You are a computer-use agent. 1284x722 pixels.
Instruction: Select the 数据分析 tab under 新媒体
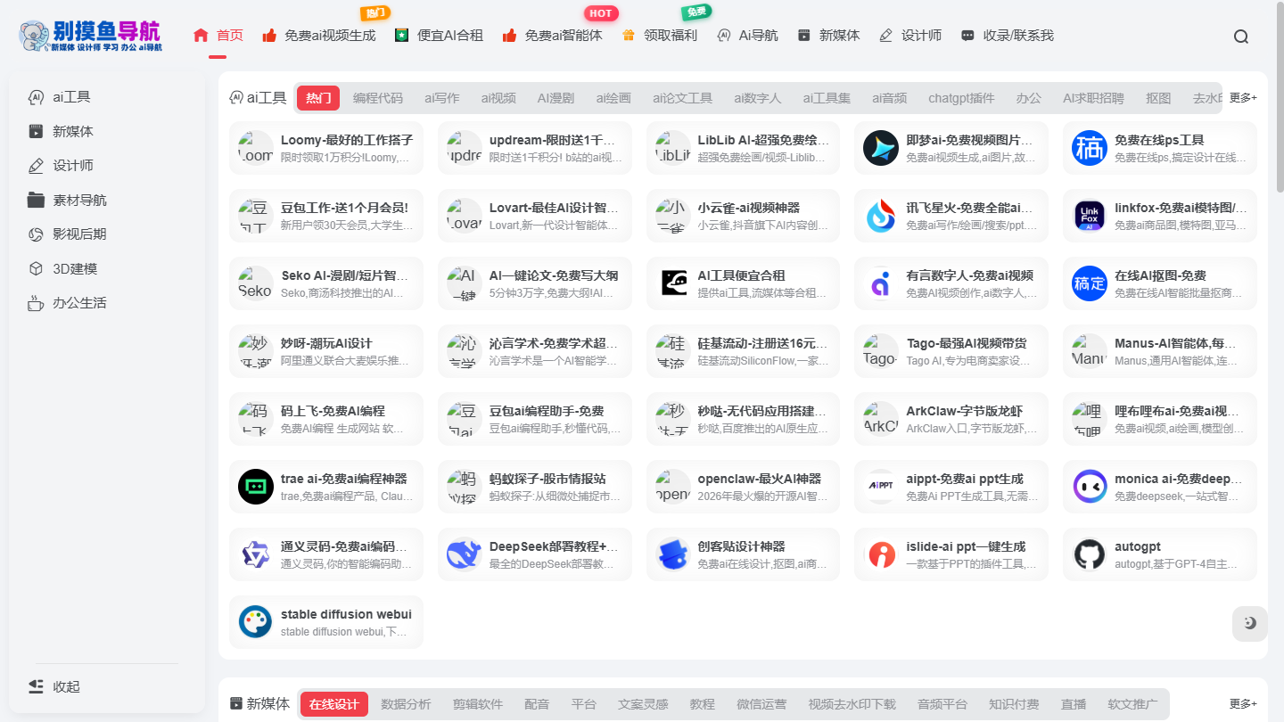click(406, 704)
